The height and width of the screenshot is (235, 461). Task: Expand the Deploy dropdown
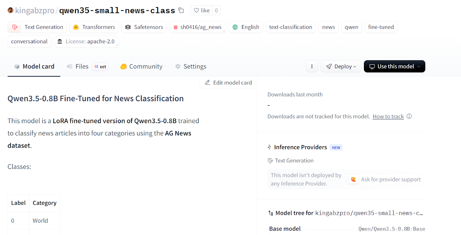[x=341, y=66]
